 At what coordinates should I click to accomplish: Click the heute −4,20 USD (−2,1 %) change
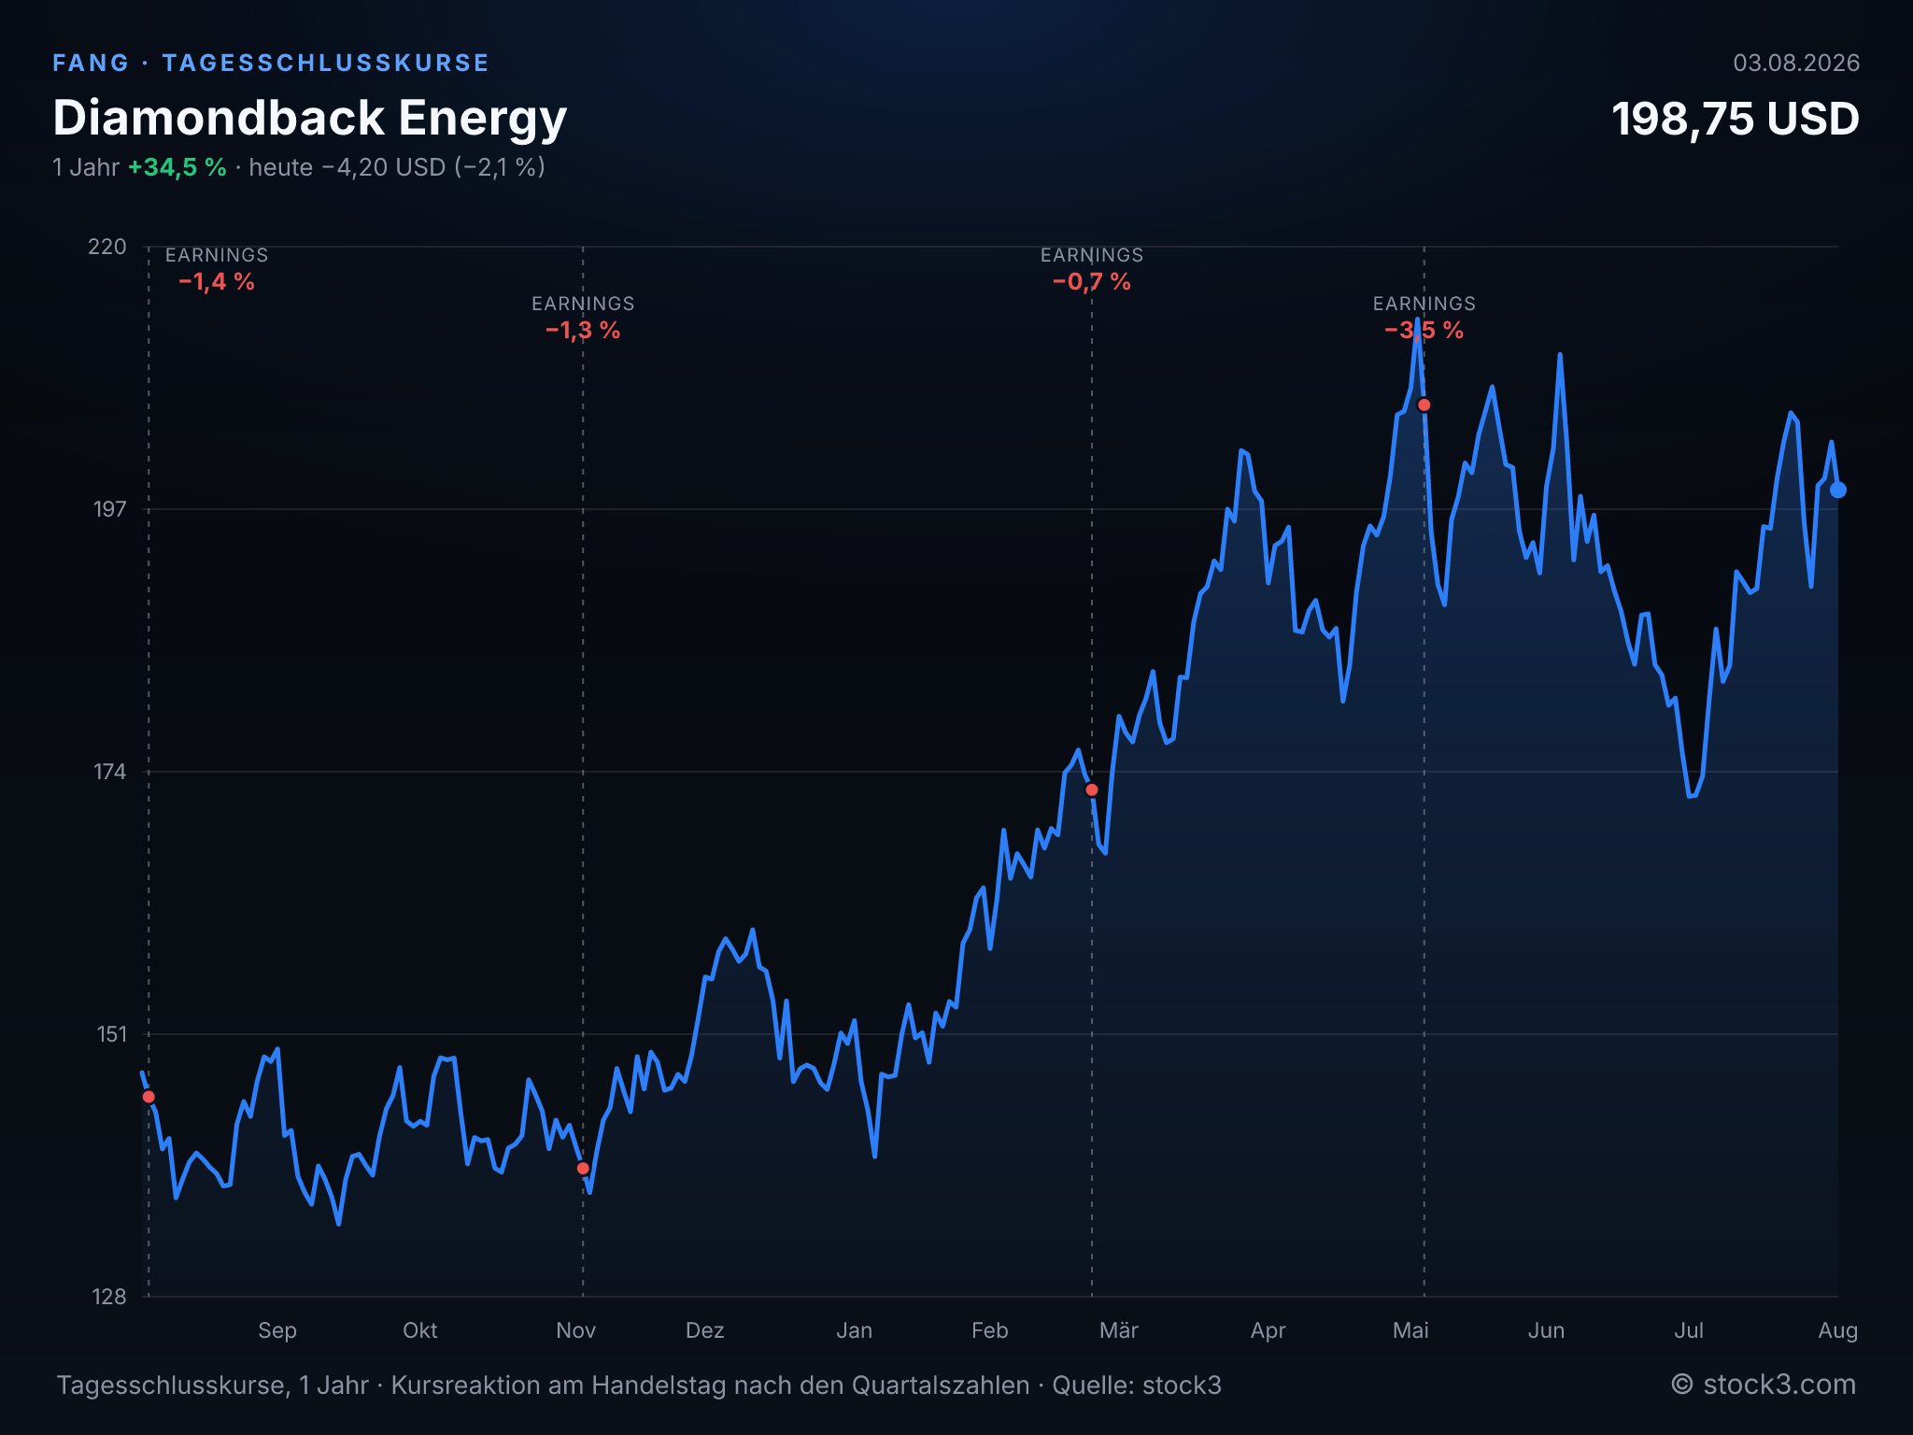(x=397, y=167)
